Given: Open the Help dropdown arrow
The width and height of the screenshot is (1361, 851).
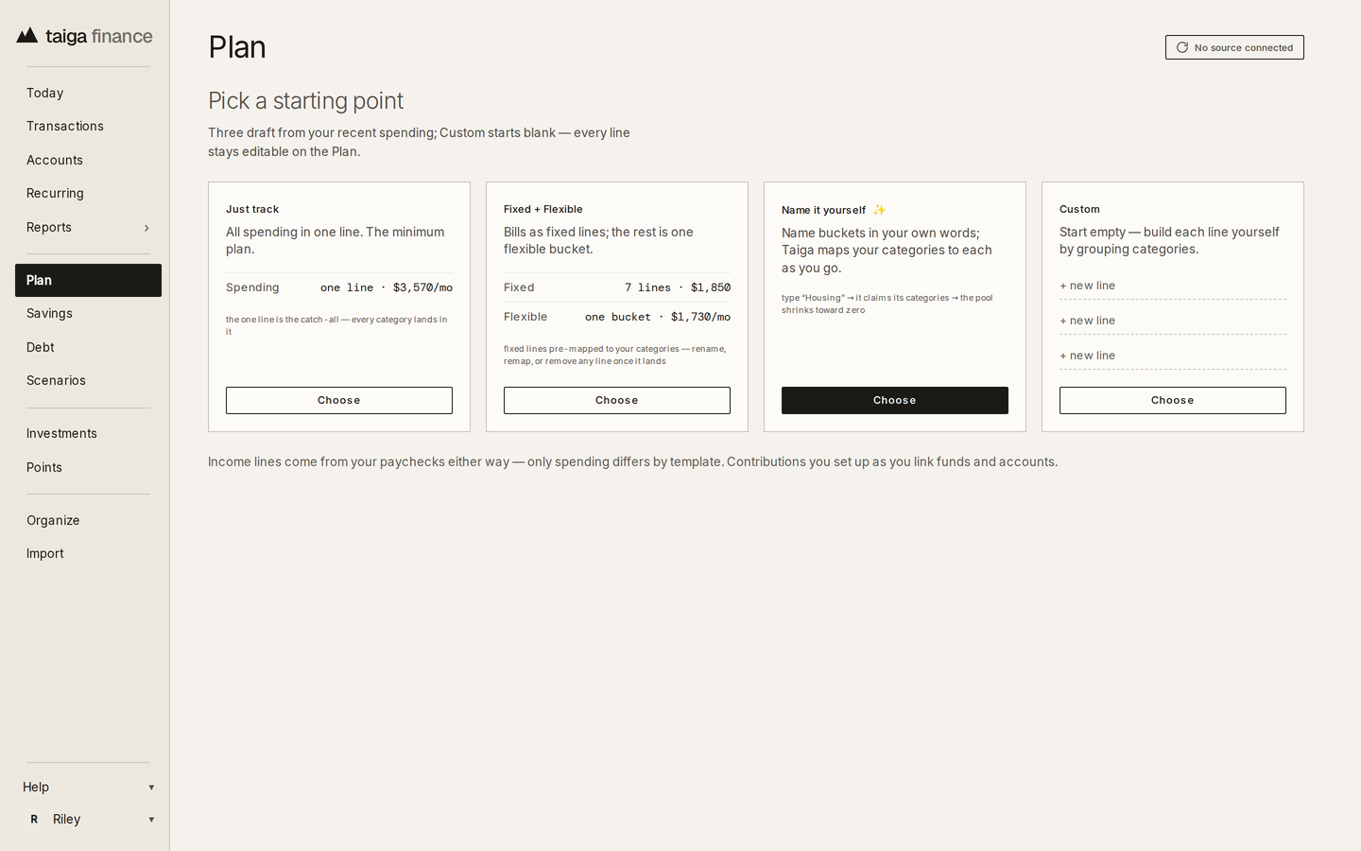Looking at the screenshot, I should [x=151, y=788].
